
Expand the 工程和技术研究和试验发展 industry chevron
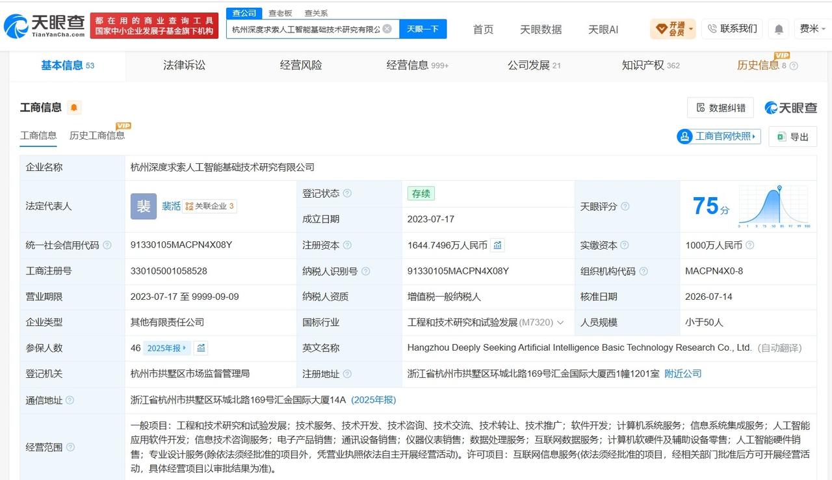click(560, 323)
